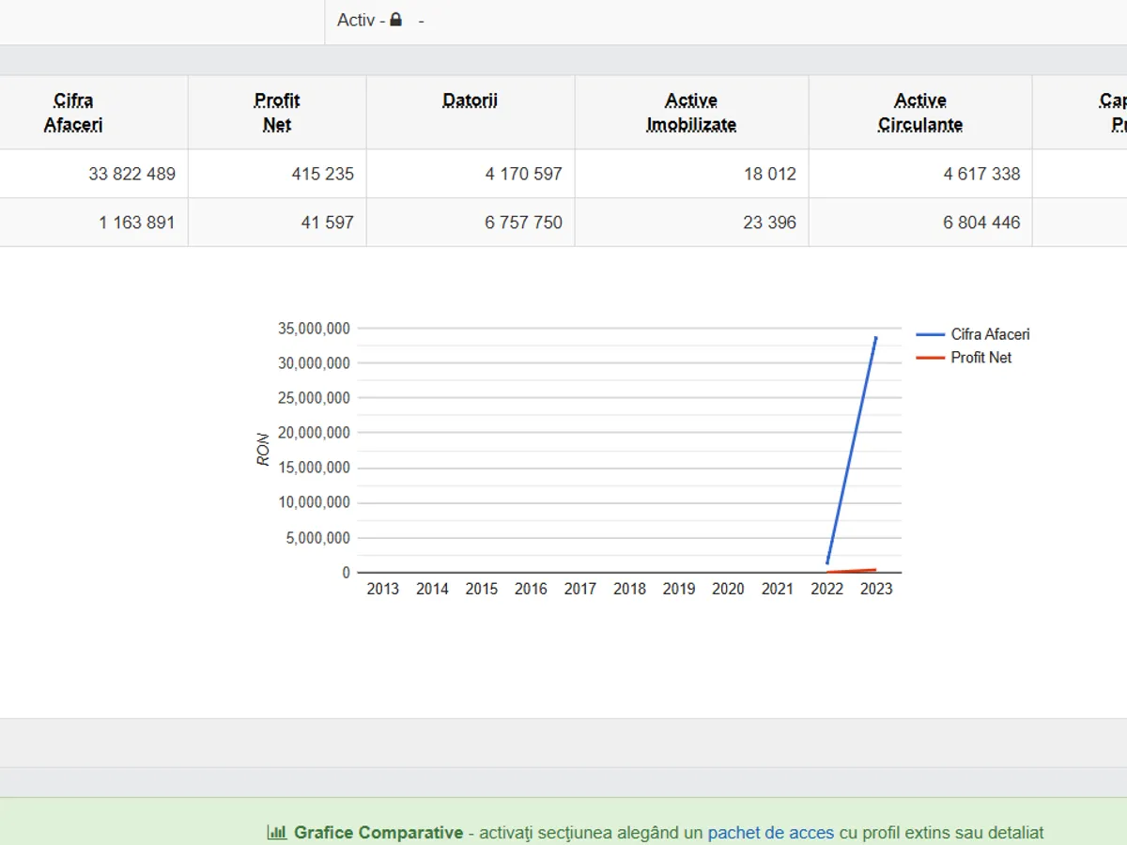Viewport: 1127px width, 845px height.
Task: Click the lock icon next to Activ
Action: coord(396,20)
